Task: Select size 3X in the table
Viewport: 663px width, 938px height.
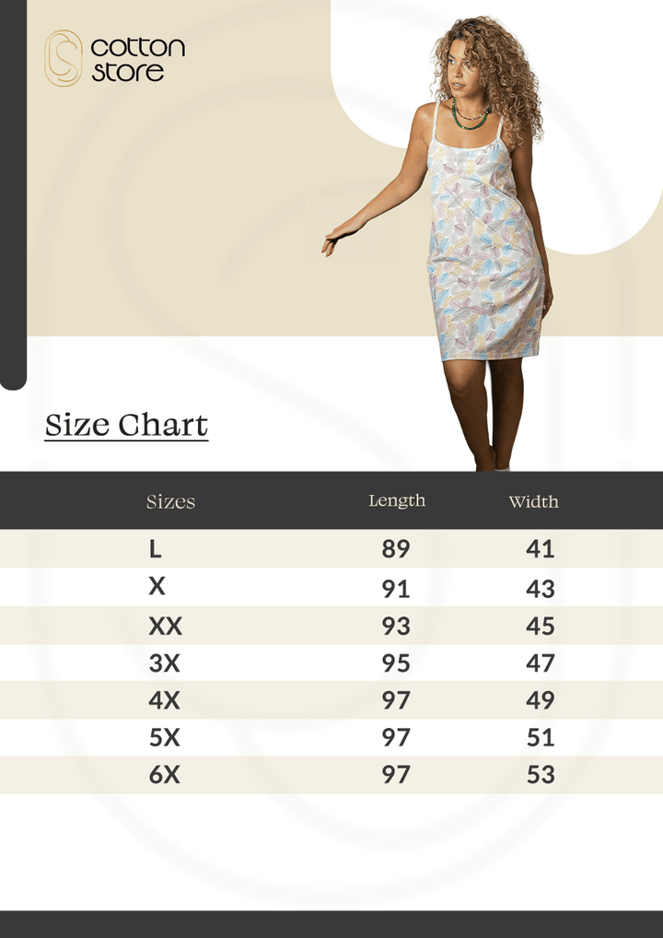Action: [x=165, y=662]
